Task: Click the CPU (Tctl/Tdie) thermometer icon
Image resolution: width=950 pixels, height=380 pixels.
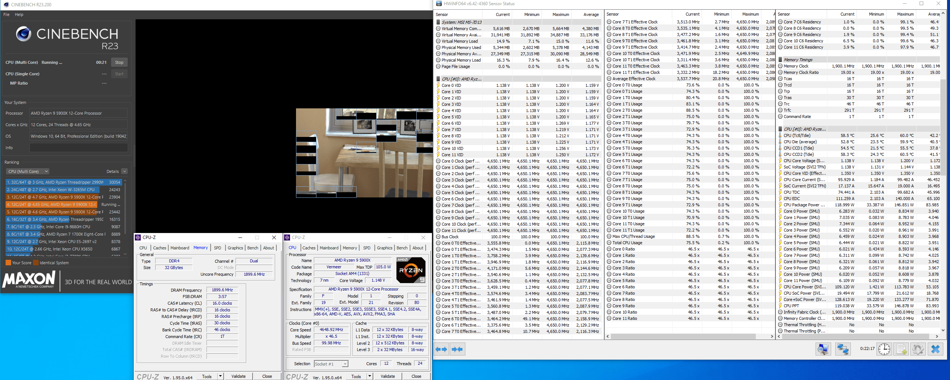Action: pyautogui.click(x=780, y=135)
